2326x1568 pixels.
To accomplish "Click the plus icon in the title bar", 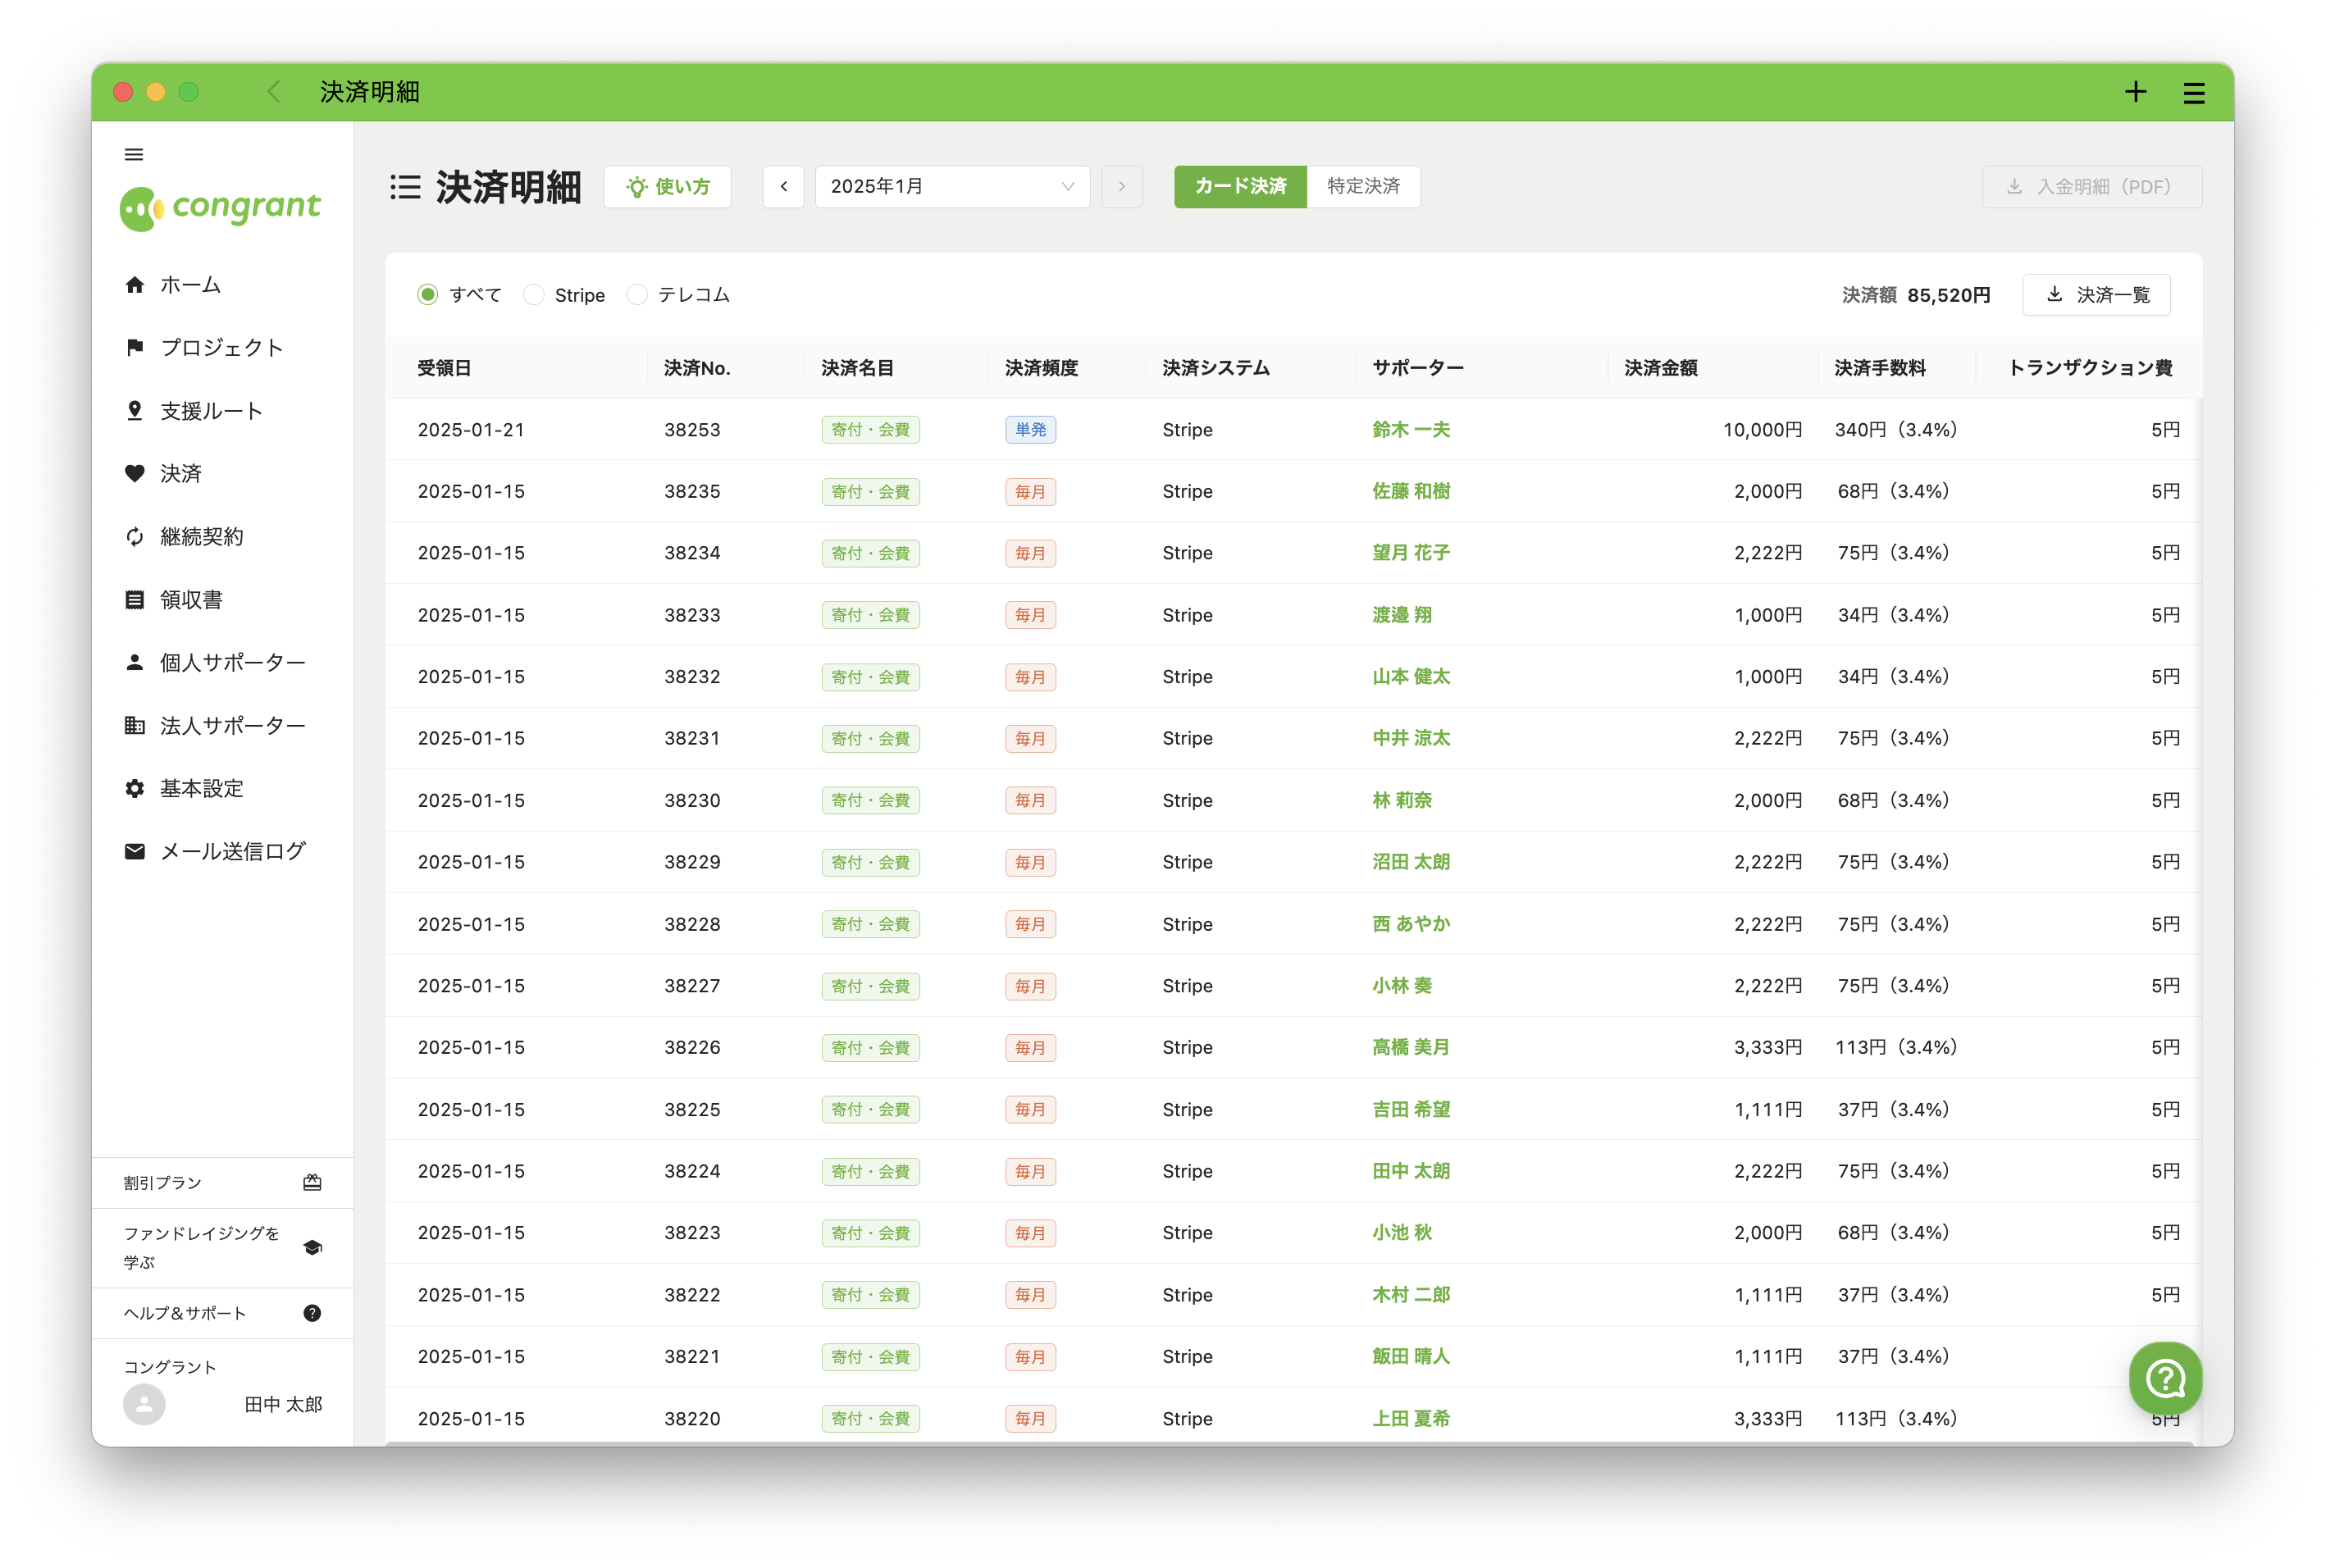I will [x=2135, y=92].
